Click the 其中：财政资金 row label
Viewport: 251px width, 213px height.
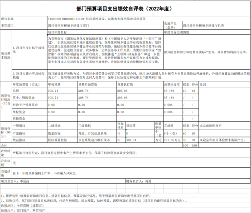tap(29, 98)
